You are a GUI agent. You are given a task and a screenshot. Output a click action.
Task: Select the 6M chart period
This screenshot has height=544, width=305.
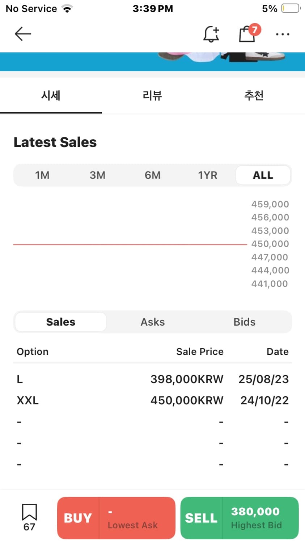[x=152, y=176]
